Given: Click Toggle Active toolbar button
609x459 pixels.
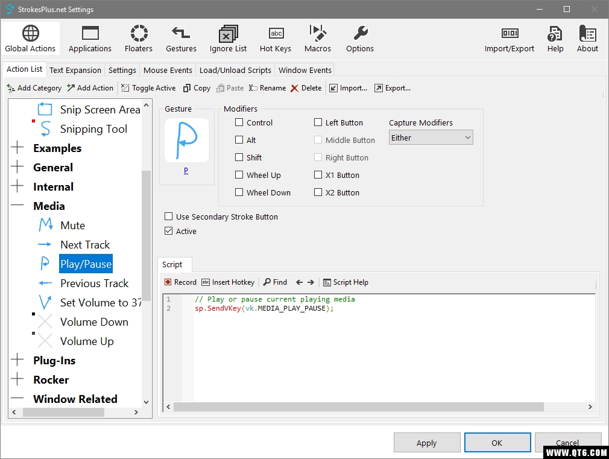Looking at the screenshot, I should (149, 88).
